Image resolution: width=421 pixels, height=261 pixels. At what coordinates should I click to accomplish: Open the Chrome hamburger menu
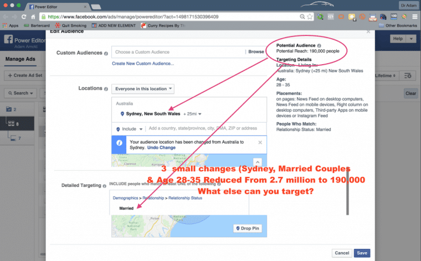point(415,17)
